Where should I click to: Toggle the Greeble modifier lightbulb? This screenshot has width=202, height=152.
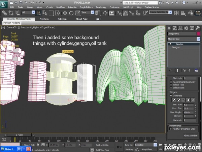(170, 44)
